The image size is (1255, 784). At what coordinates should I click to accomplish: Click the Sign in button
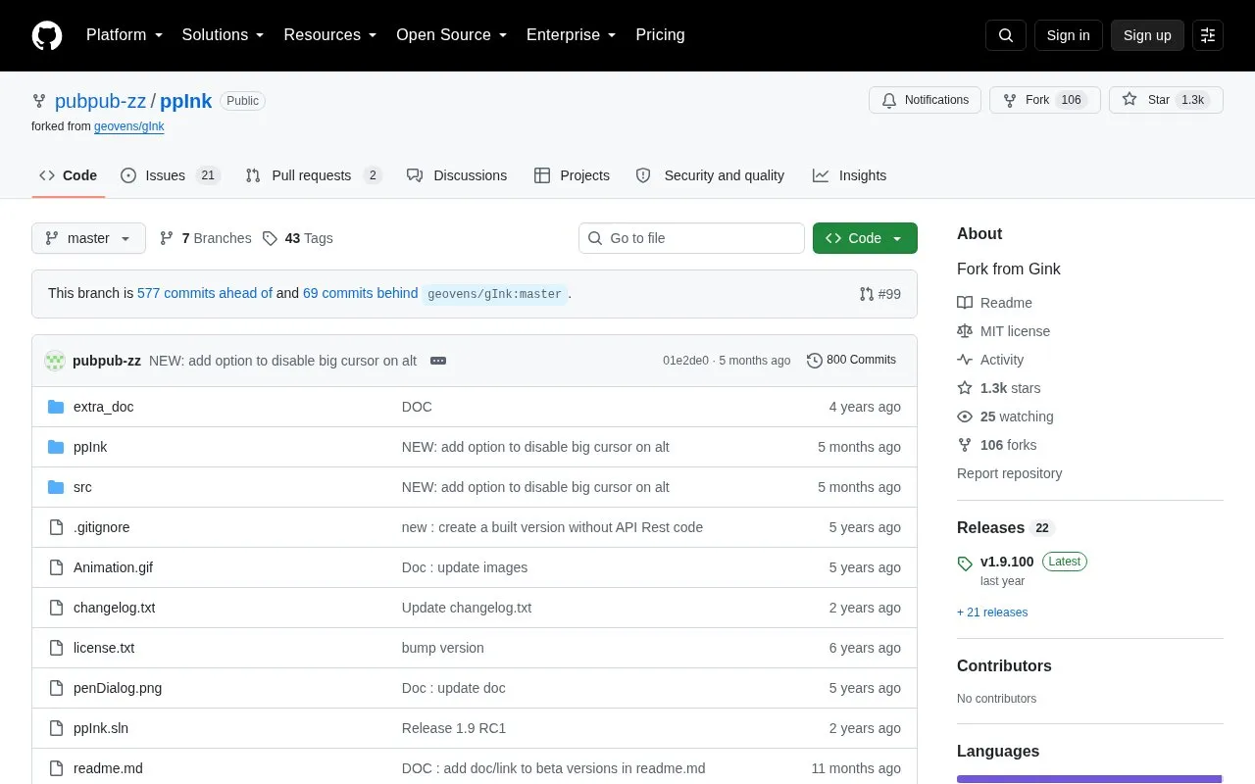[x=1068, y=35]
